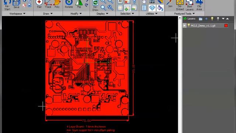Click the Remove from Selection icon with green minus
This screenshot has height=133, width=236.
tap(134, 8)
